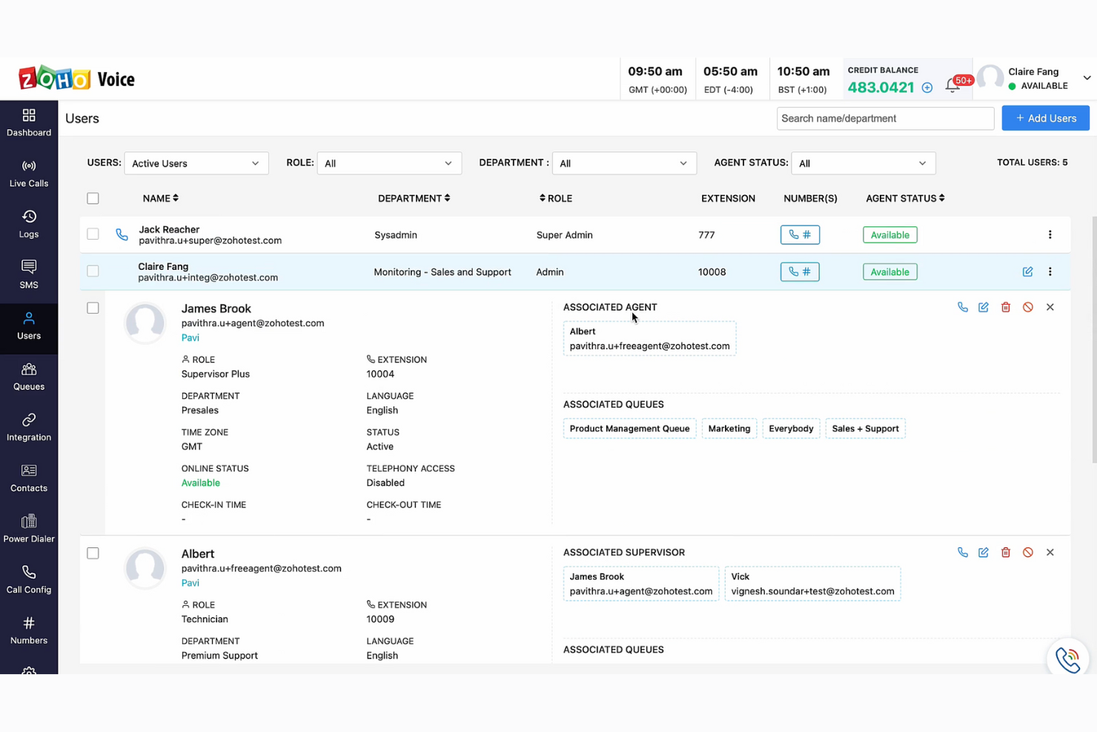Viewport: 1097px width, 732px height.
Task: Click the Pavi link under James Brook
Action: point(190,337)
